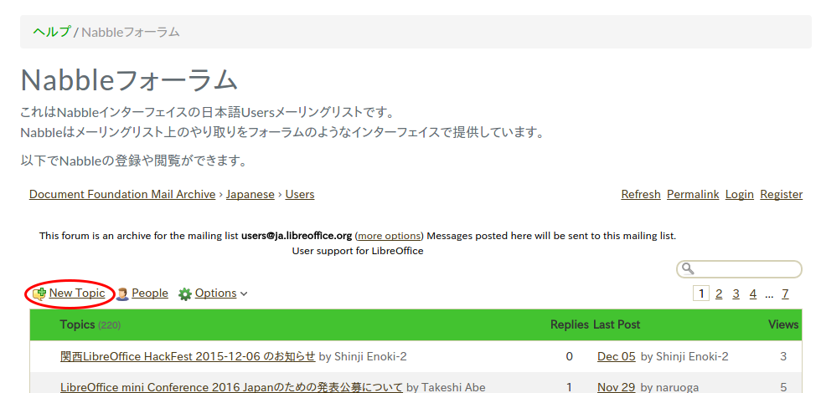The height and width of the screenshot is (393, 821).
Task: Go to page 4 of topics
Action: [x=753, y=294]
